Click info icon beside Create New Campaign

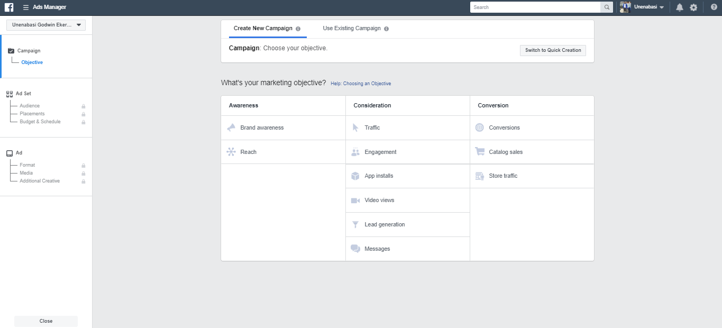pos(298,29)
